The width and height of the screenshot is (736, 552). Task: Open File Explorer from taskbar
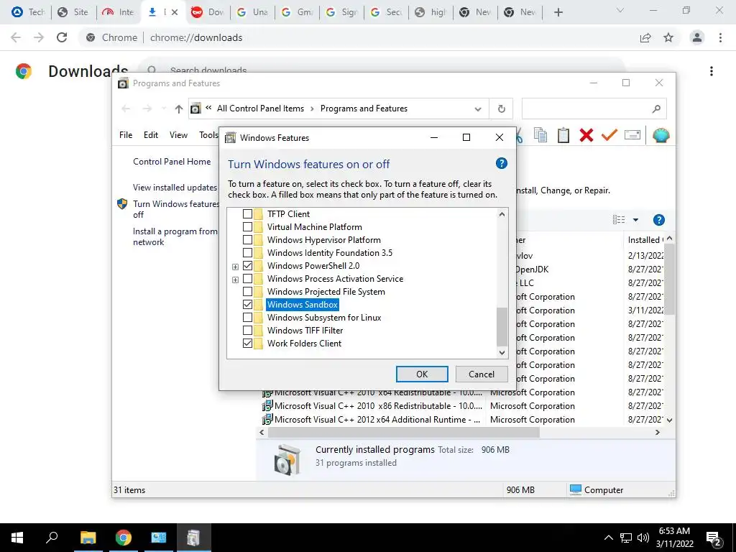click(x=88, y=538)
